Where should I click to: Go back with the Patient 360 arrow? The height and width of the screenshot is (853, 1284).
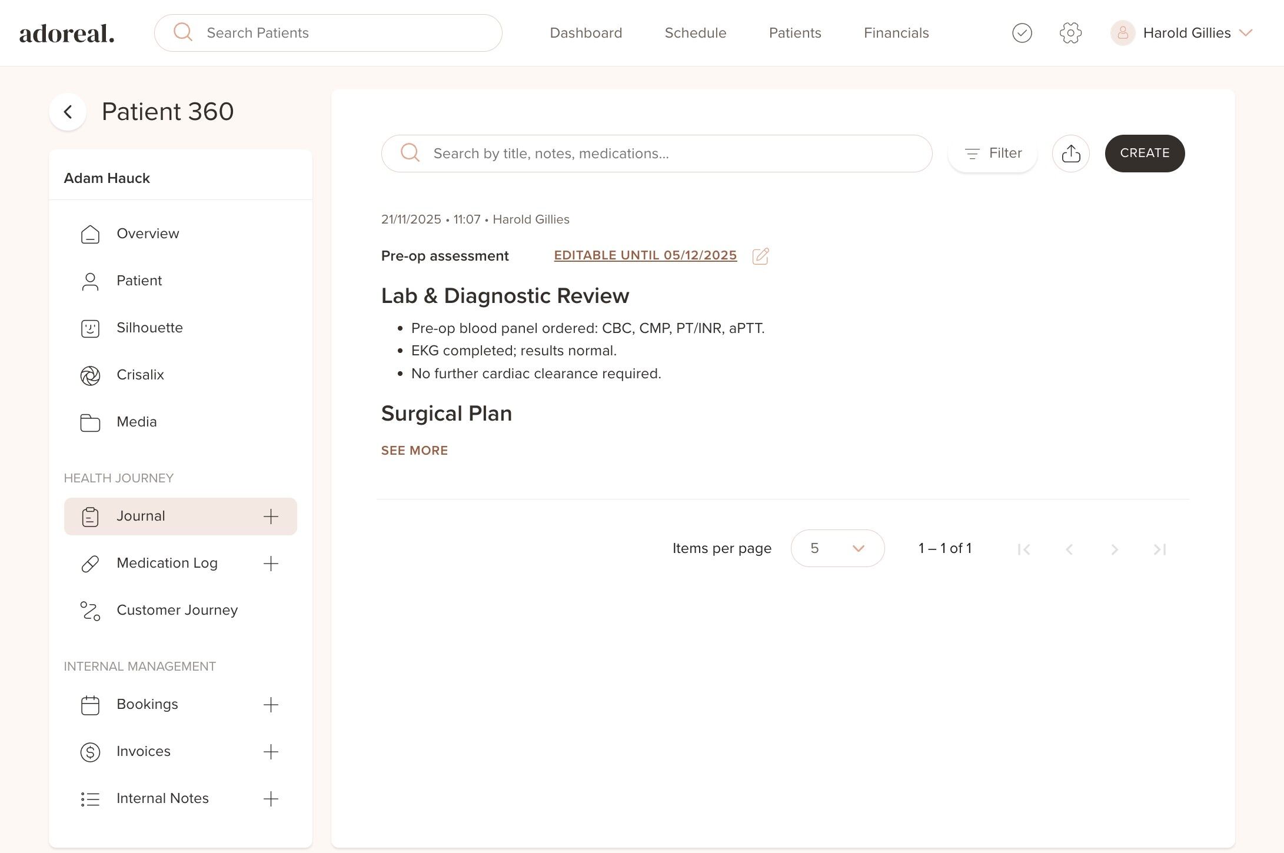coord(68,112)
